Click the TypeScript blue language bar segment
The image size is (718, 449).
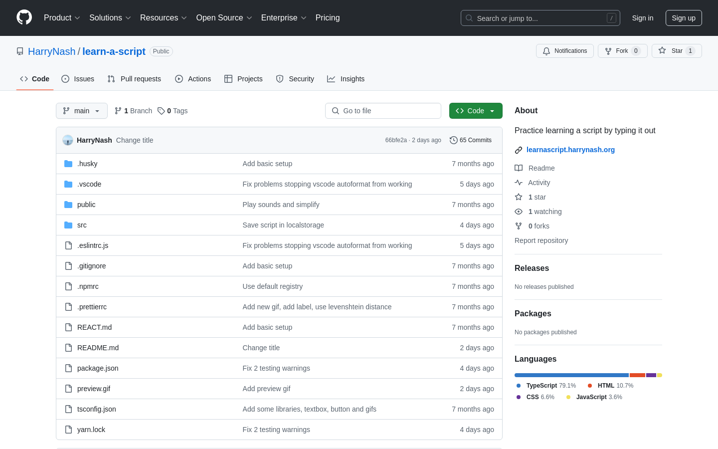coord(571,375)
